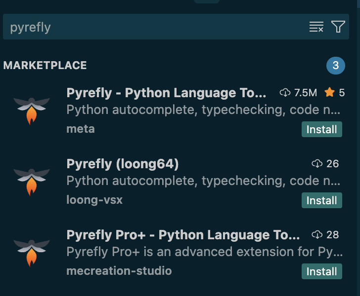
Task: Clear extensions search results icon
Action: tap(316, 27)
